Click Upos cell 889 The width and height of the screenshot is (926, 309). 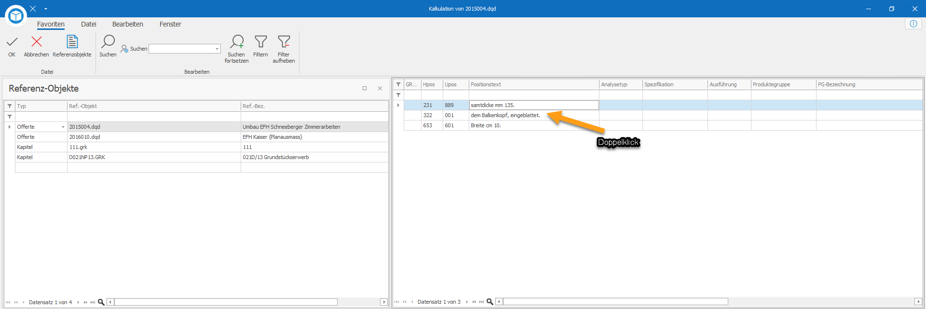coord(456,105)
